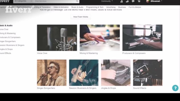Click the Singer-Songwriters caption under image
This screenshot has height=101, width=180.
[x=46, y=88]
